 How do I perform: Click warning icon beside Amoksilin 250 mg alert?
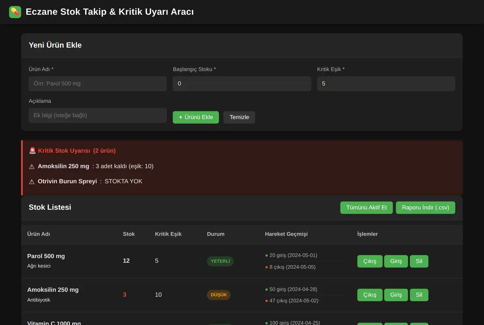point(32,167)
